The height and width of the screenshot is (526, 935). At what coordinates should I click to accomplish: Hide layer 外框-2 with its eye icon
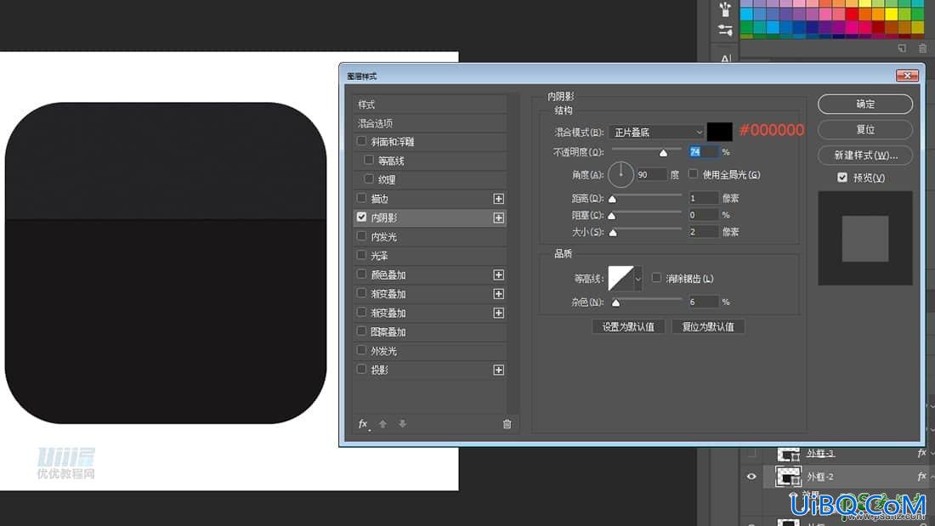pos(751,477)
